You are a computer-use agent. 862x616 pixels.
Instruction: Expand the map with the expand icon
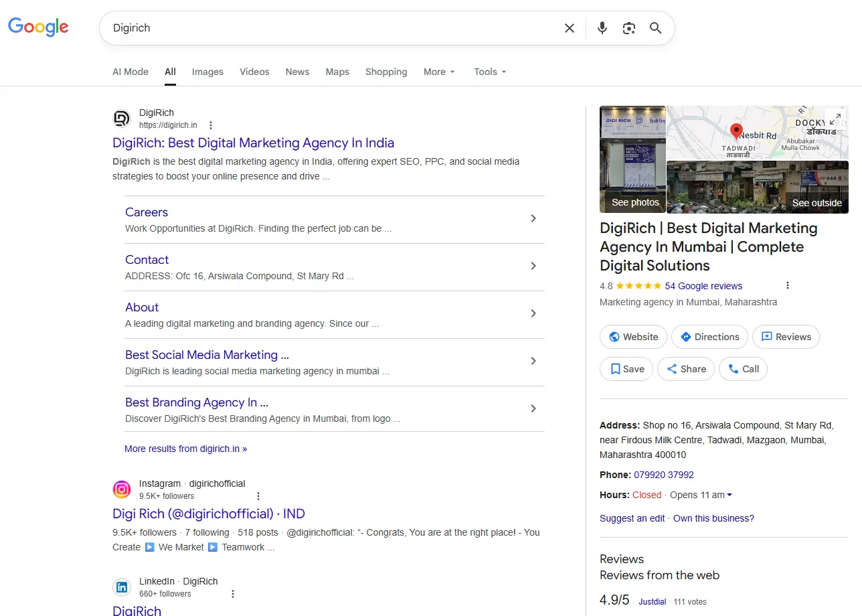click(835, 119)
